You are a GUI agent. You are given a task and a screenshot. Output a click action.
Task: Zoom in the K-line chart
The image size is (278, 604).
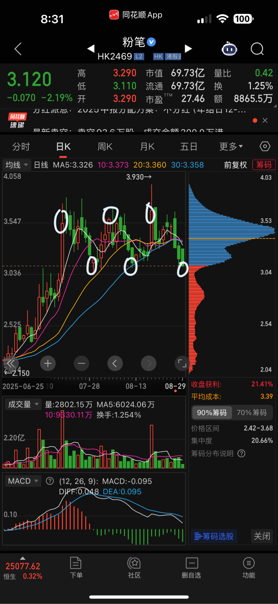(x=48, y=363)
